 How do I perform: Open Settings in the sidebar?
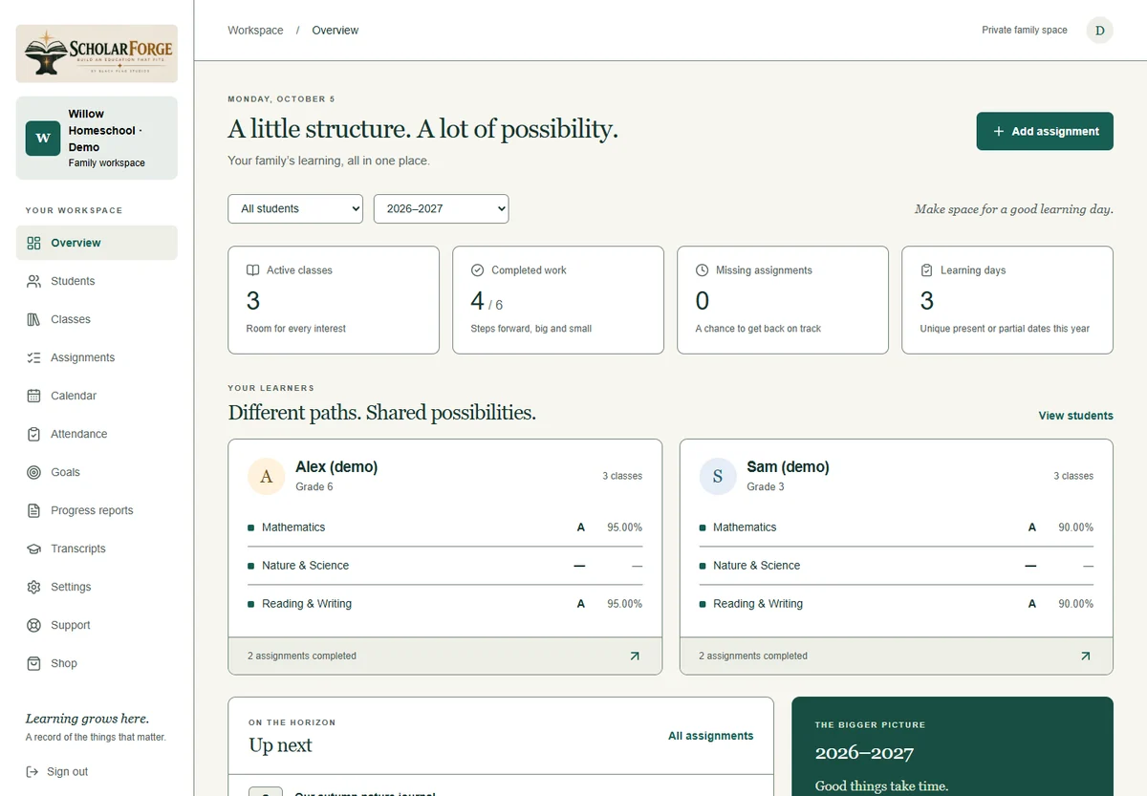coord(97,587)
